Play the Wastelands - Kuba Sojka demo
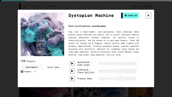Image resolution: width=172 pixels, height=97 pixels. [72, 63]
